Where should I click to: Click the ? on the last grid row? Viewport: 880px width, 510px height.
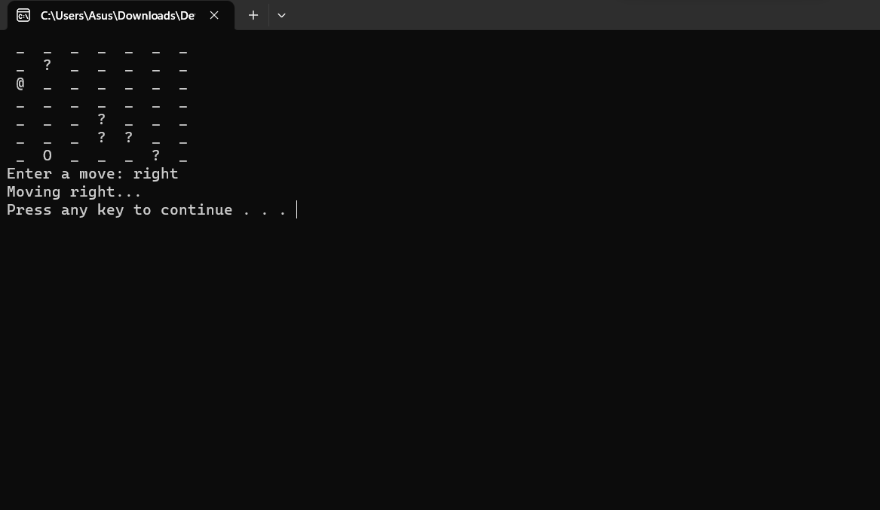(155, 155)
